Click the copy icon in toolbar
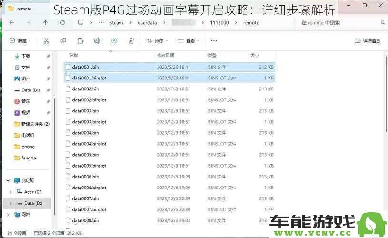Image resolution: width=388 pixels, height=238 pixels. [63, 41]
